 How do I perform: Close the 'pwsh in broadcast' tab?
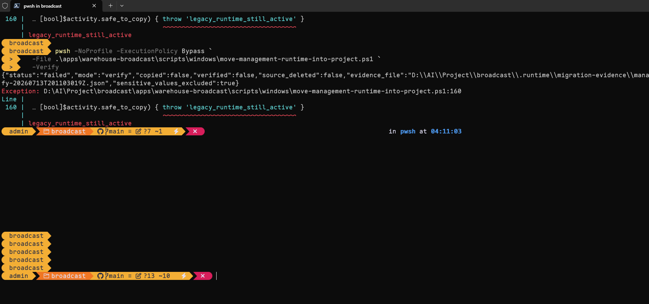94,6
